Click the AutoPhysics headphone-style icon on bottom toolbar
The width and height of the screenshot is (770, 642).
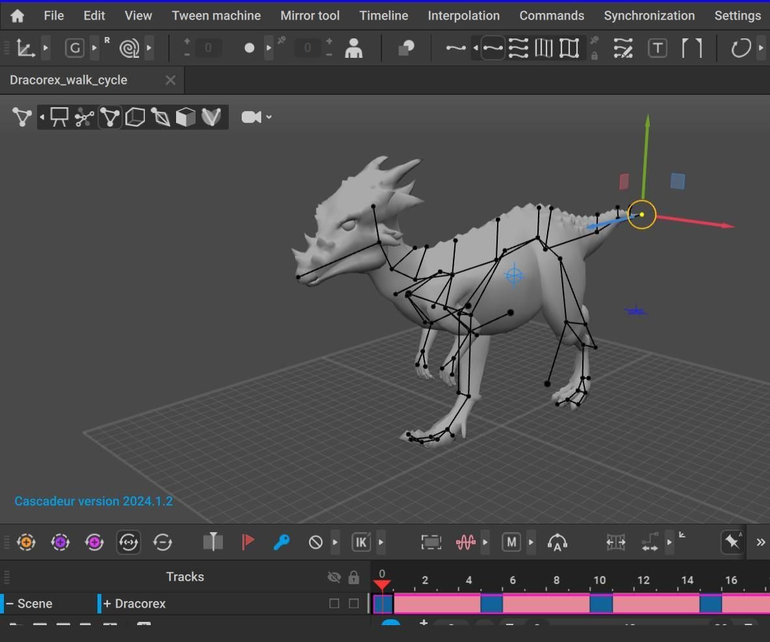click(558, 542)
